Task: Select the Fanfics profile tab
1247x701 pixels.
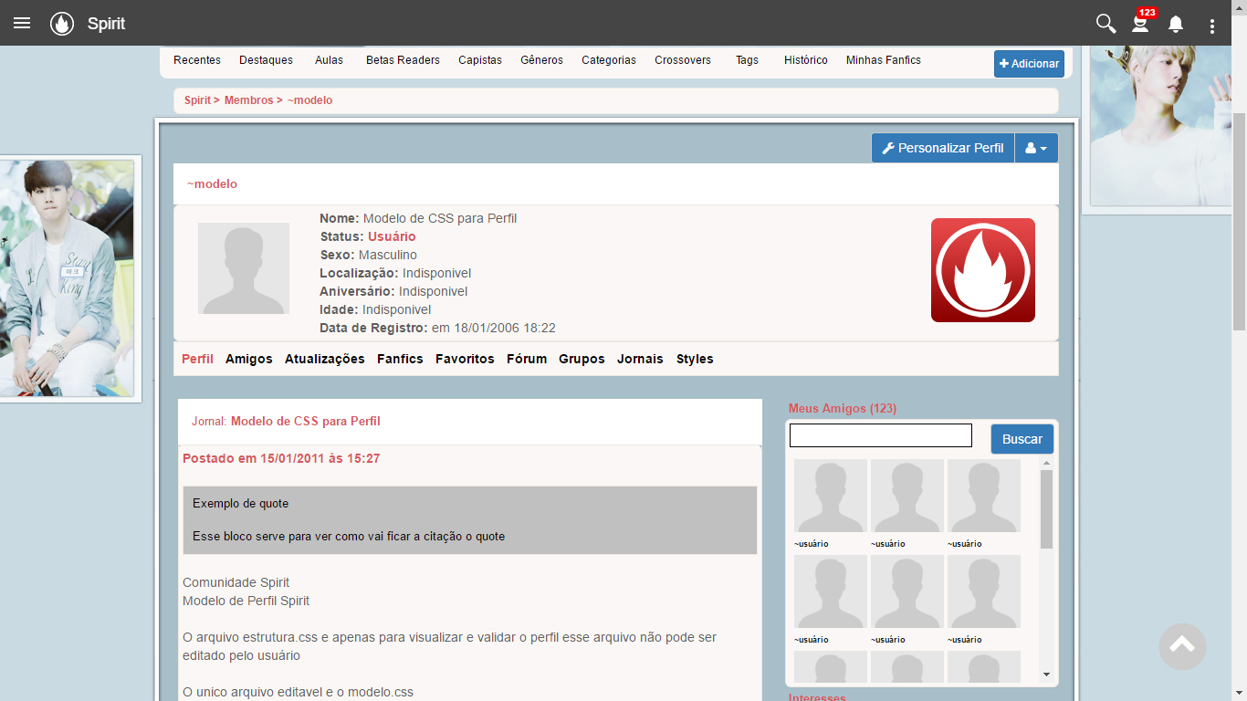Action: [400, 359]
